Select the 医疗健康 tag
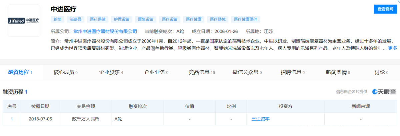 click(x=194, y=20)
